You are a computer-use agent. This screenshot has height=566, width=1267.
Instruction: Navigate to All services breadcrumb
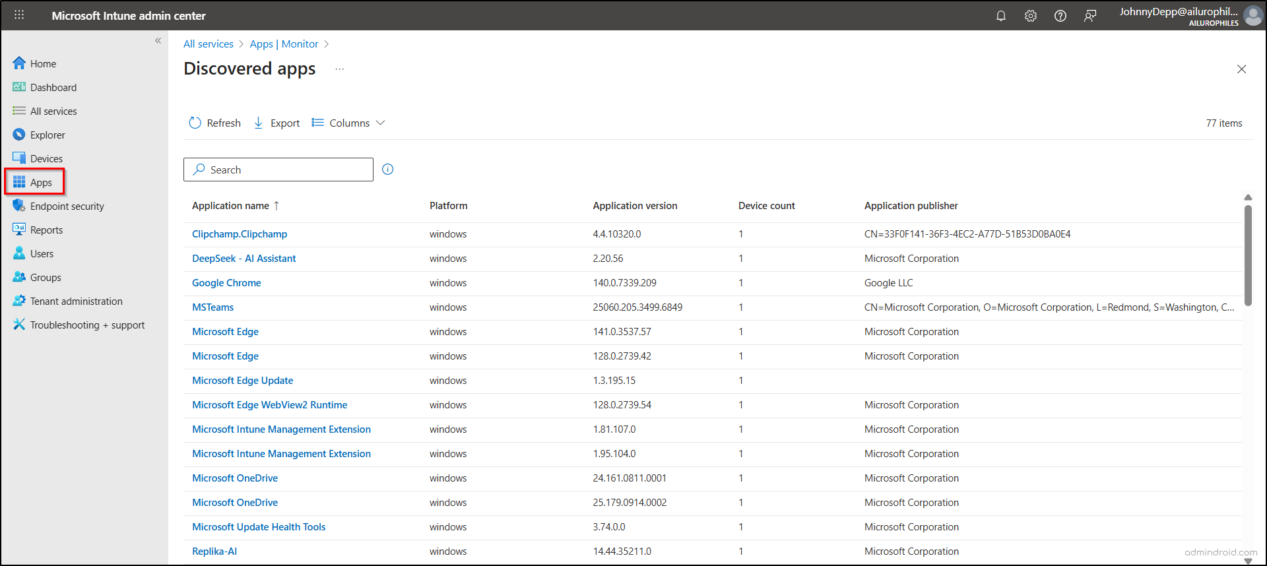pyautogui.click(x=209, y=44)
